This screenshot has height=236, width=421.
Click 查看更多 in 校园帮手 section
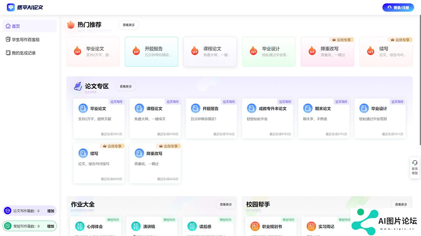click(x=401, y=204)
